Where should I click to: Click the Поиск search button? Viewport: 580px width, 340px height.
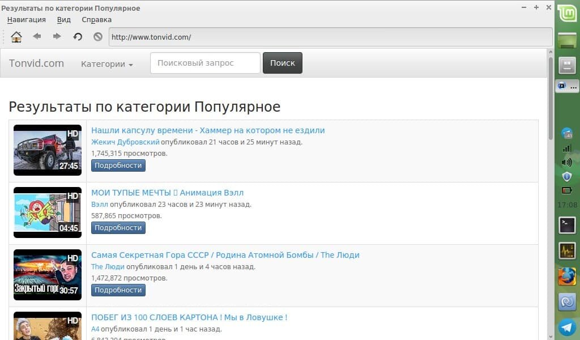click(x=282, y=62)
